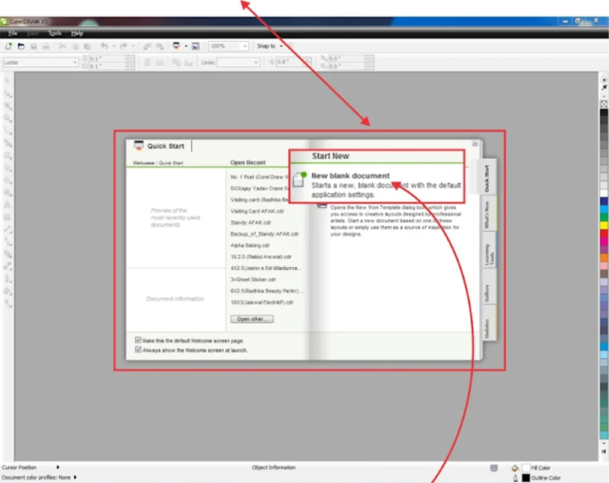Select Landscape page orientation icon
Image resolution: width=609 pixels, height=483 pixels.
[x=159, y=62]
